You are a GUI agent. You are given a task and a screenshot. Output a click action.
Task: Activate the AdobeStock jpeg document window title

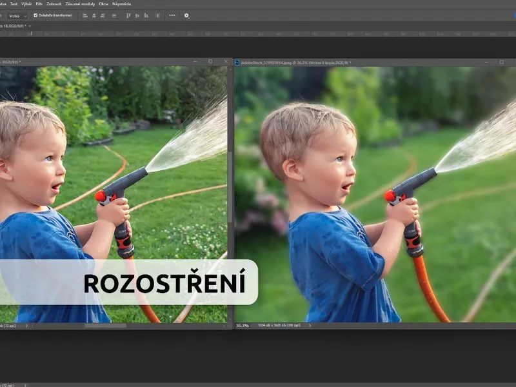[296, 63]
